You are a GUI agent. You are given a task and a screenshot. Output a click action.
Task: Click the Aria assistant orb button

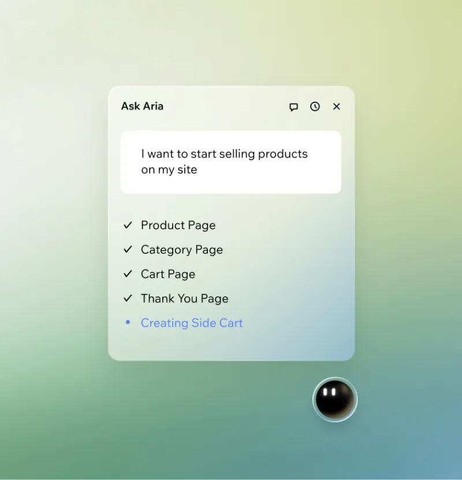[335, 400]
